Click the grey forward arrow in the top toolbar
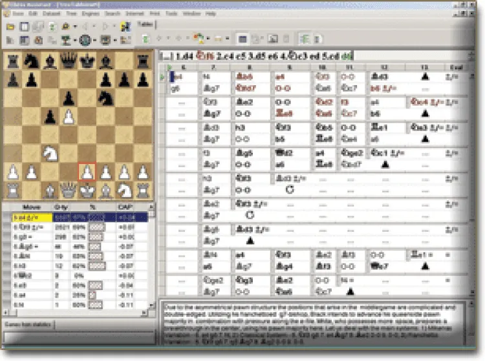This screenshot has height=361, width=485. tap(105, 26)
